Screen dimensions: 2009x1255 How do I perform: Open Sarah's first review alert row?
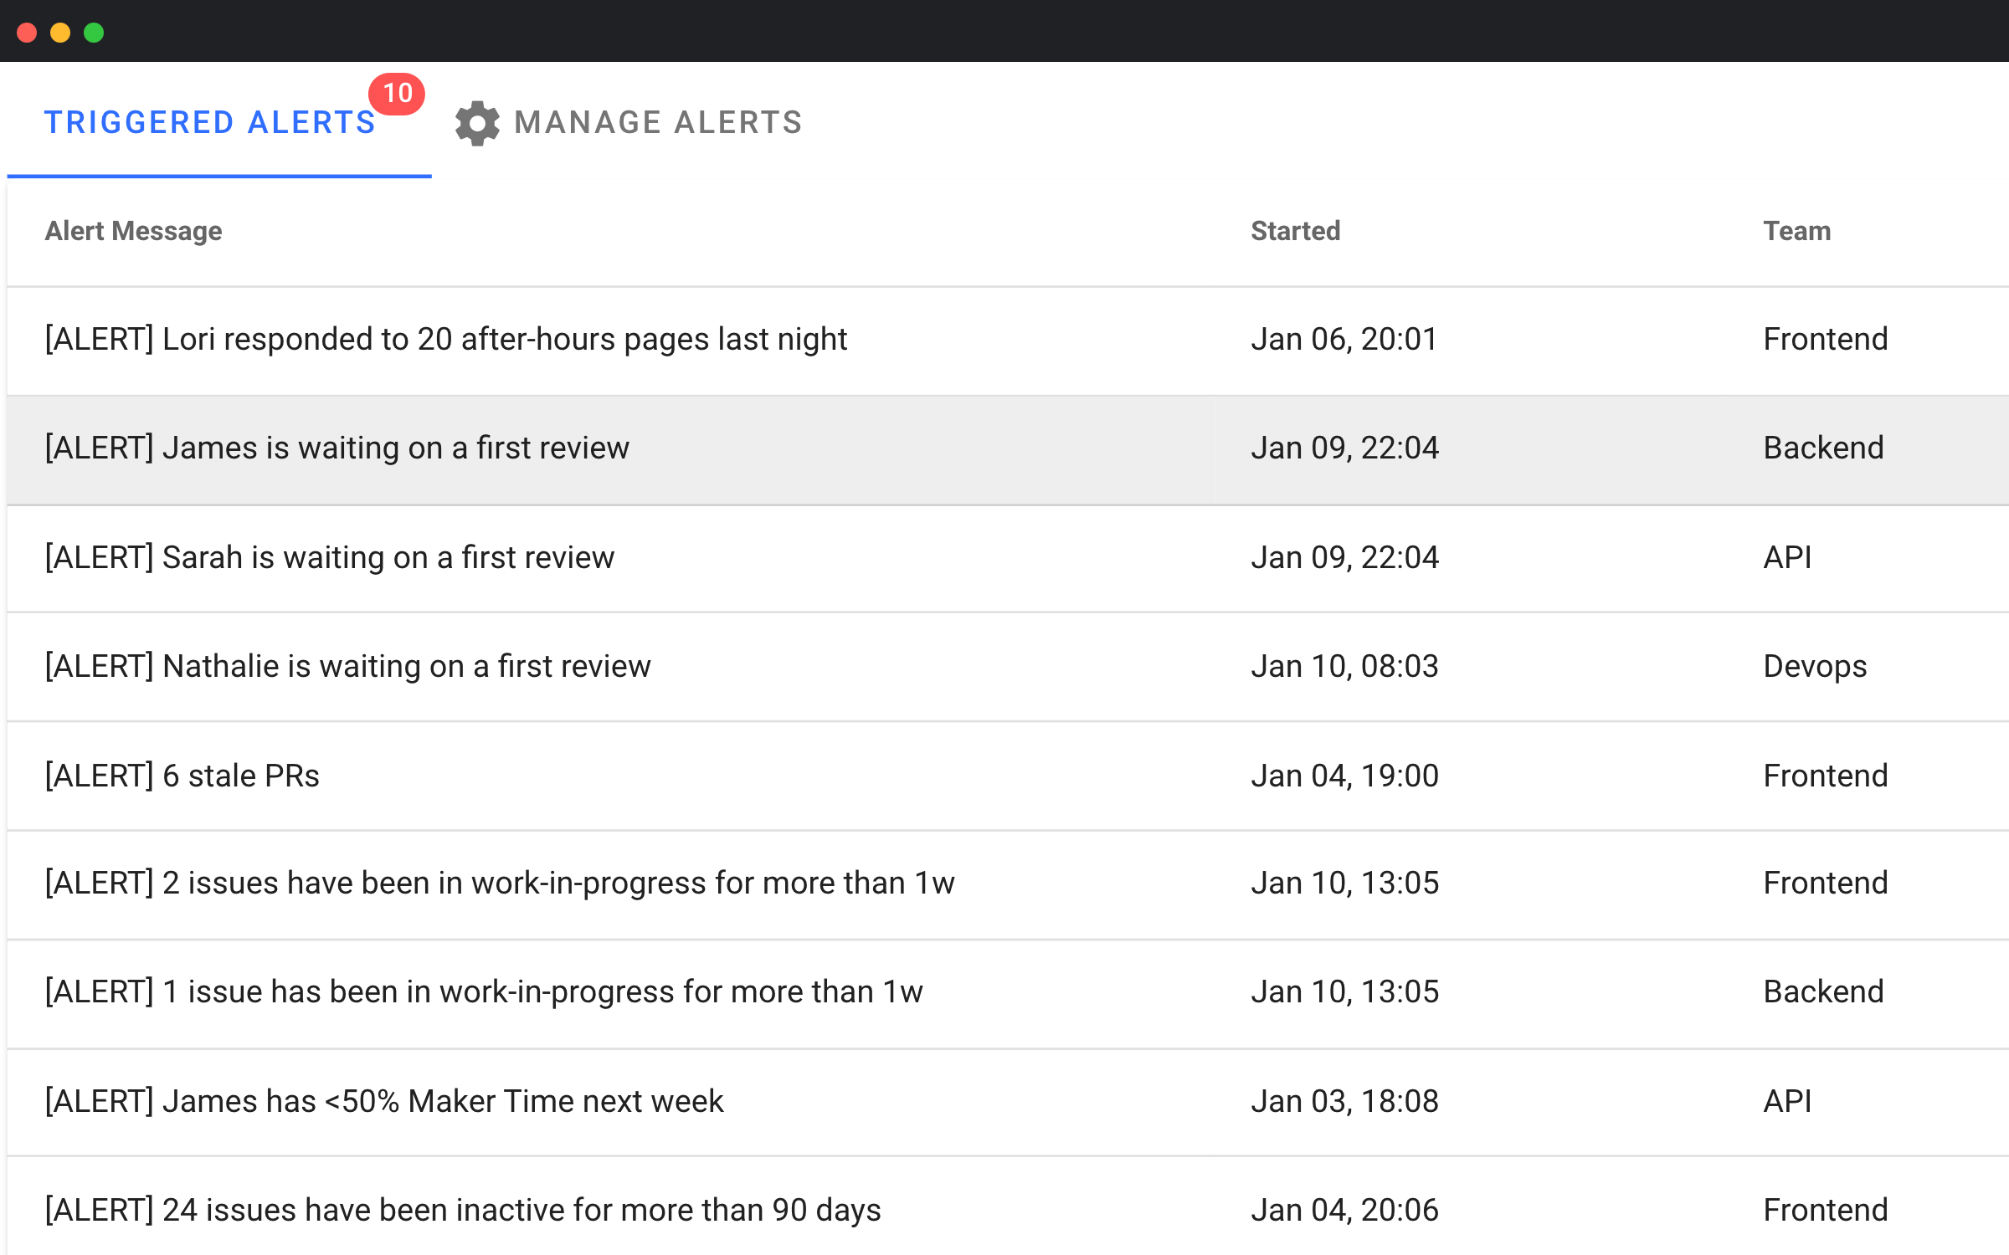click(x=329, y=558)
